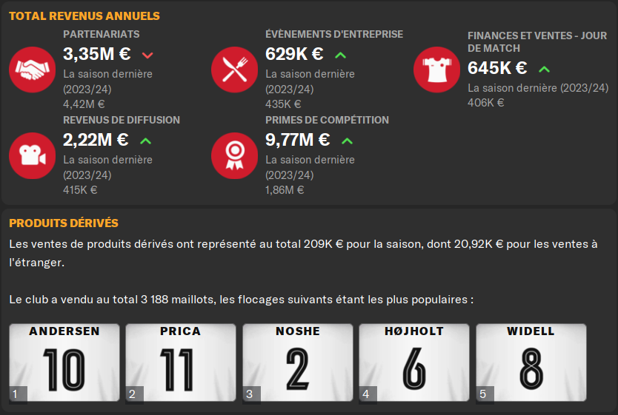This screenshot has width=618, height=415.
Task: Open the Produits Dérivés section heading
Action: coord(64,223)
